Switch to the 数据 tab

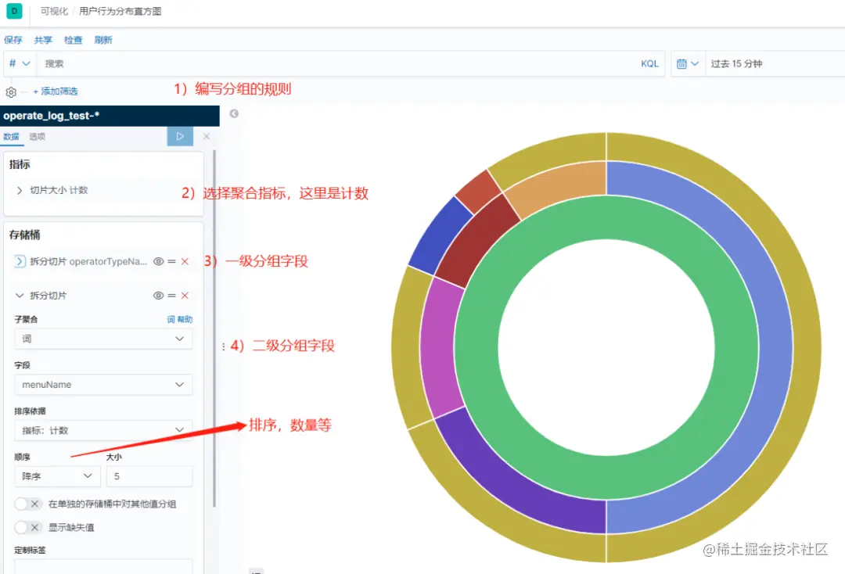11,137
